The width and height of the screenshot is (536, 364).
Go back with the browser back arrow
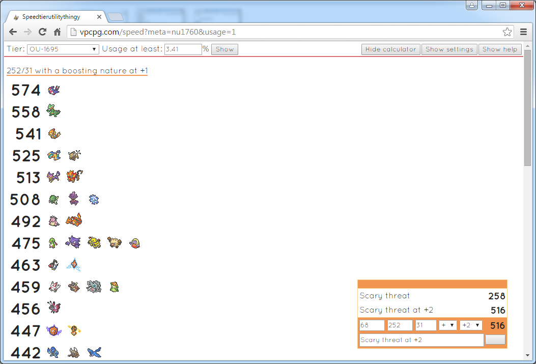[13, 32]
